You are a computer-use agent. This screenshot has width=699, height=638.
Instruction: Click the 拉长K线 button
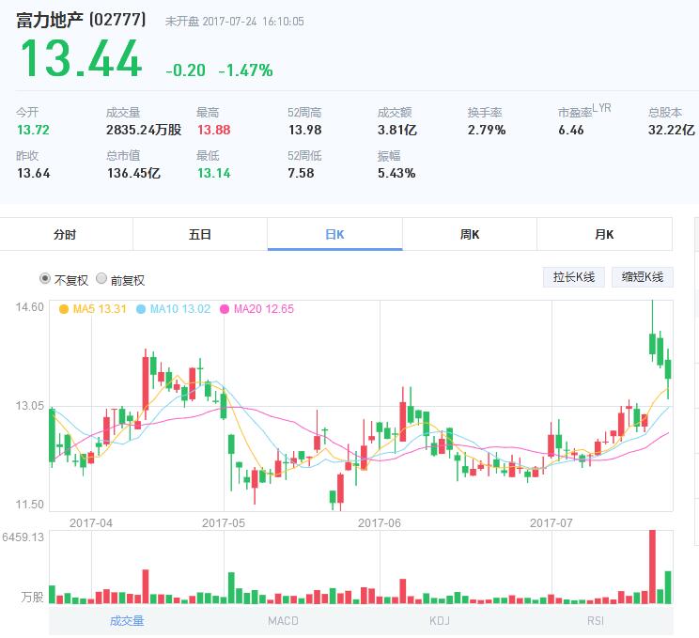(573, 277)
